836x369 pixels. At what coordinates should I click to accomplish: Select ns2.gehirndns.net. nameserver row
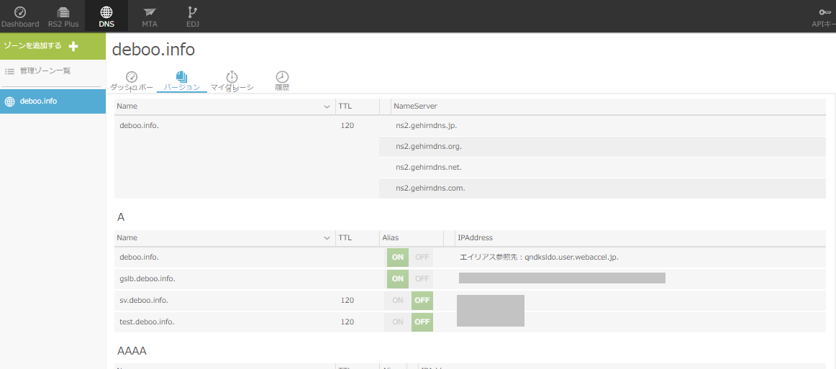click(x=602, y=168)
